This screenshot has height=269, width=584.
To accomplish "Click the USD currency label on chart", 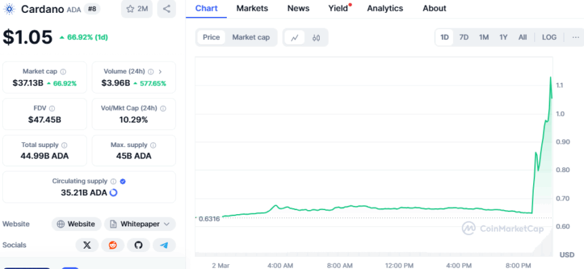I will [566, 255].
